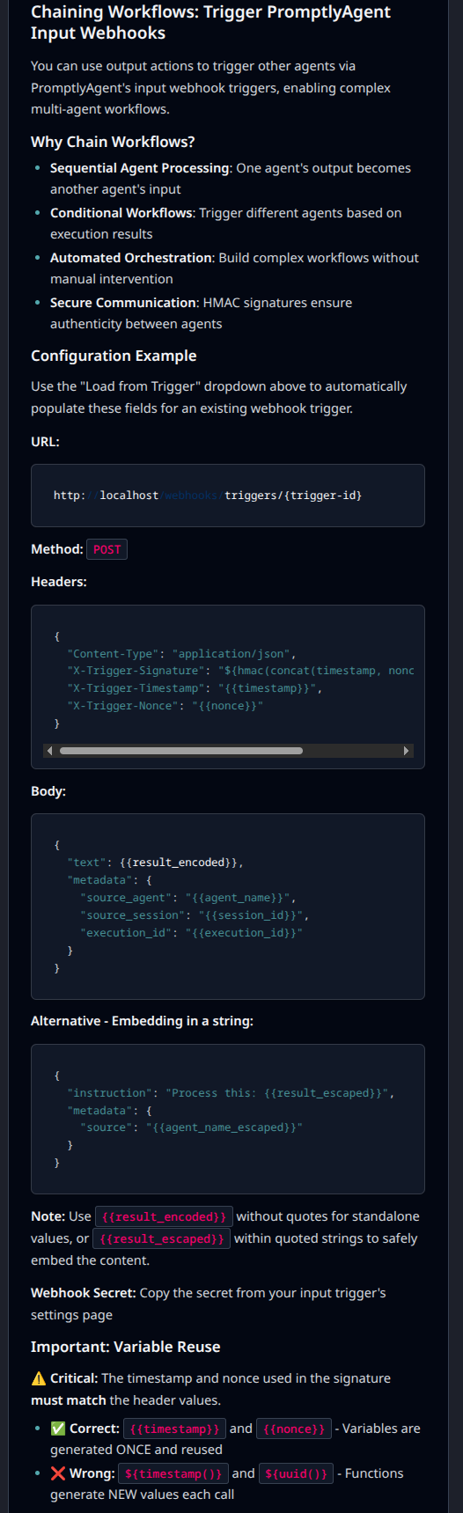Click the 'Secure Communication' bullet
Viewport: 463px width, 1513px height.
point(201,313)
